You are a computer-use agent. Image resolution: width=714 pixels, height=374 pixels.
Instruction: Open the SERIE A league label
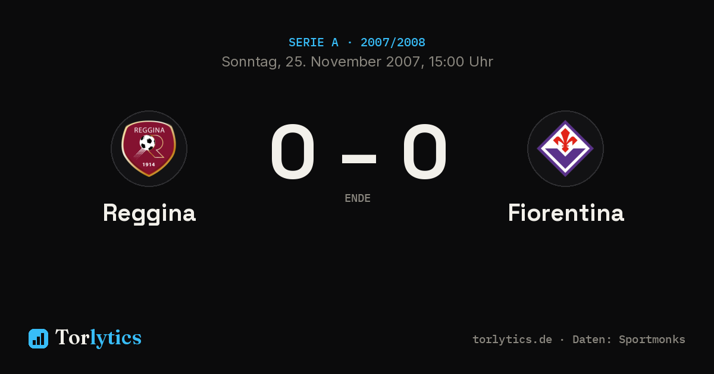click(314, 43)
